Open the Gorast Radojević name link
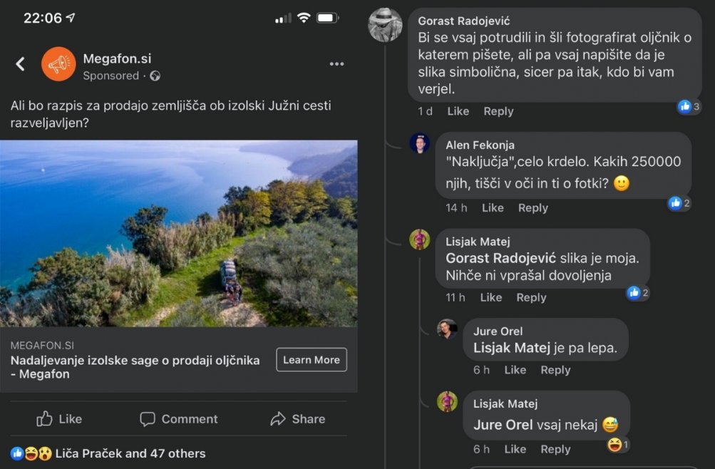Viewport: 715px width, 469px height. (x=464, y=21)
